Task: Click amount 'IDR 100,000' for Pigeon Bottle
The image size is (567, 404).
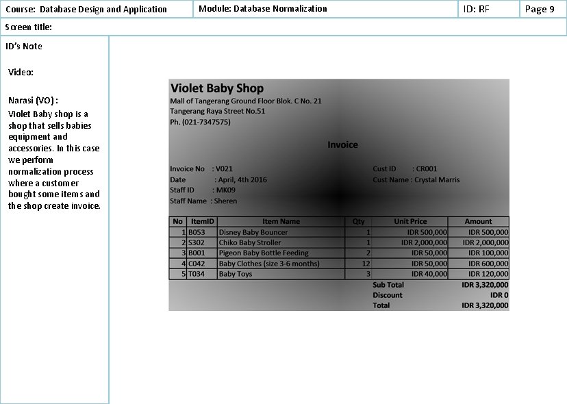Action: (488, 253)
